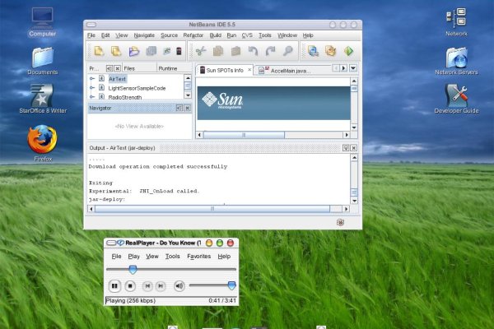This screenshot has height=329, width=494.
Task: Open the Refactor menu in NetBeans
Action: point(194,36)
